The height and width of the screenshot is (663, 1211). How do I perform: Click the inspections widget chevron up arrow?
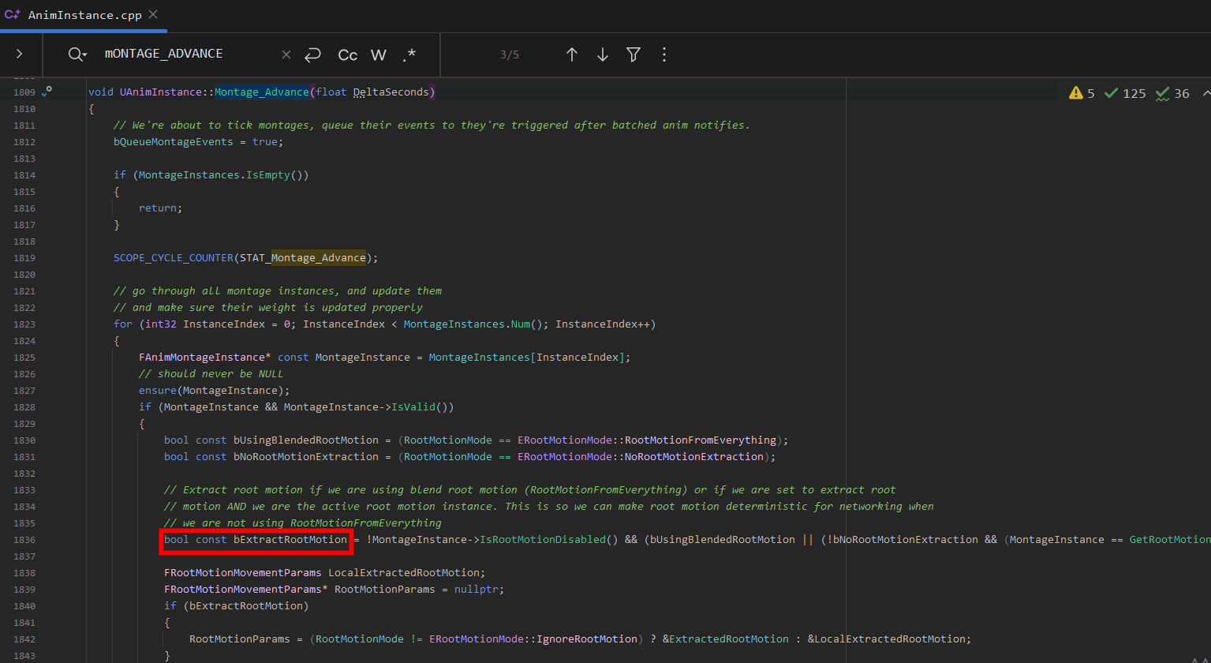1205,93
